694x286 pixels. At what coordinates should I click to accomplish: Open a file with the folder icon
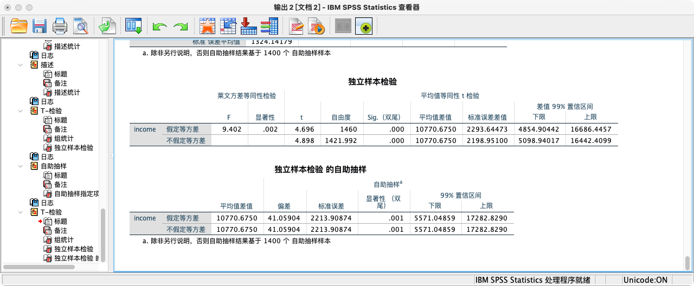19,25
